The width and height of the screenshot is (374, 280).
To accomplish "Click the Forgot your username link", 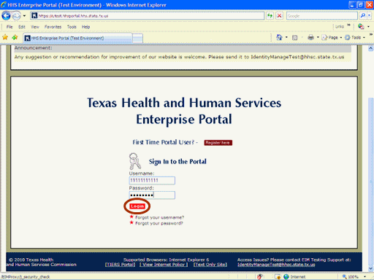I will click(x=159, y=217).
